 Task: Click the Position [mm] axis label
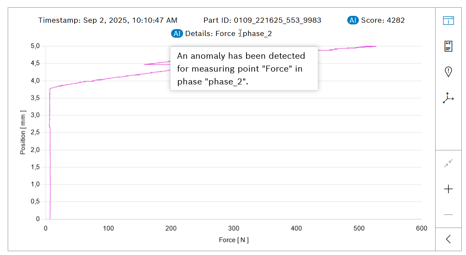tap(23, 132)
